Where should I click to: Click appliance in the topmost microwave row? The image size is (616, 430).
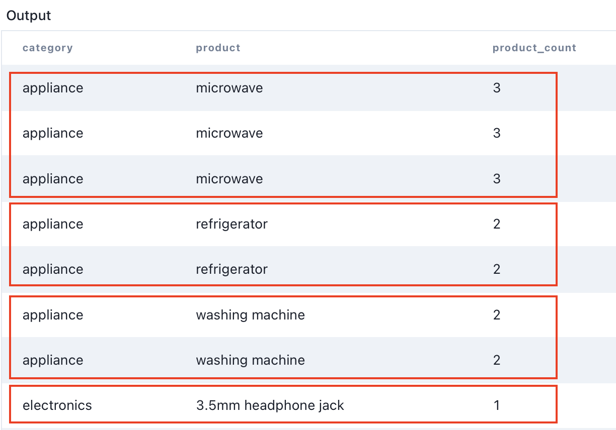53,88
